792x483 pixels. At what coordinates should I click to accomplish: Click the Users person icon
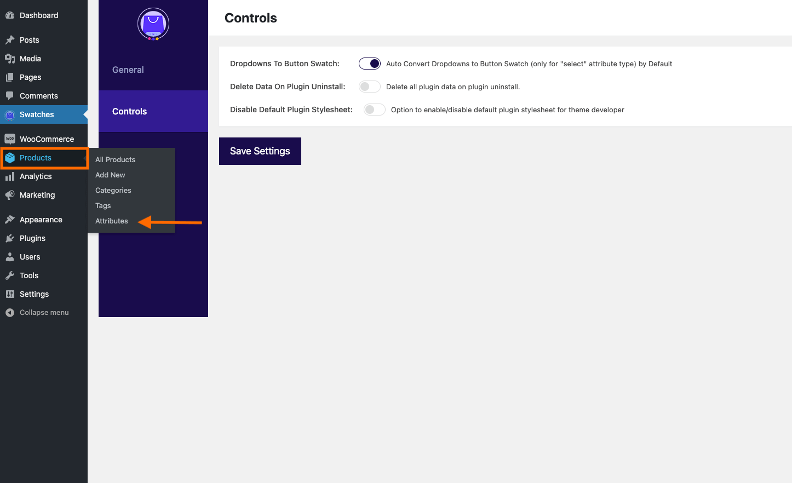click(x=10, y=257)
